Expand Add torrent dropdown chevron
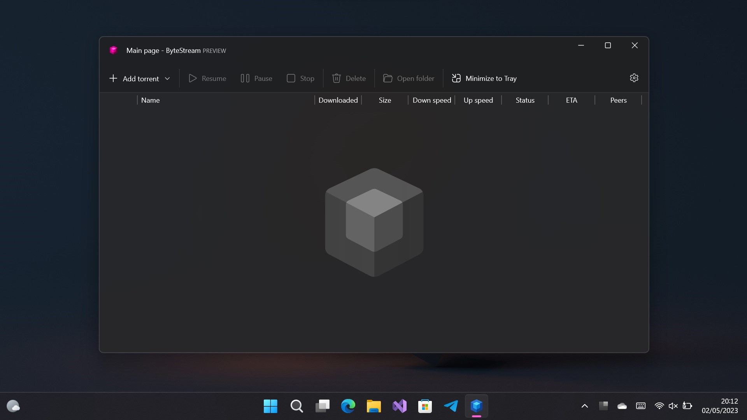 167,79
